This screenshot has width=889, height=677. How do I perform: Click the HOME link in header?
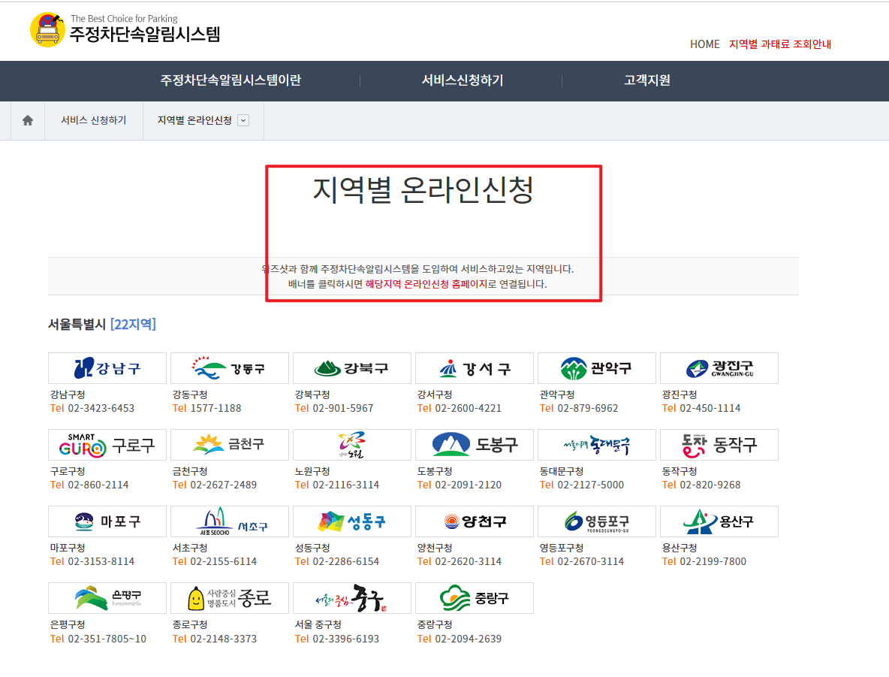705,44
